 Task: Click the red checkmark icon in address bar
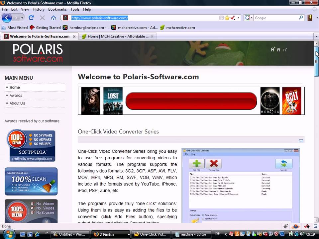pos(233,18)
